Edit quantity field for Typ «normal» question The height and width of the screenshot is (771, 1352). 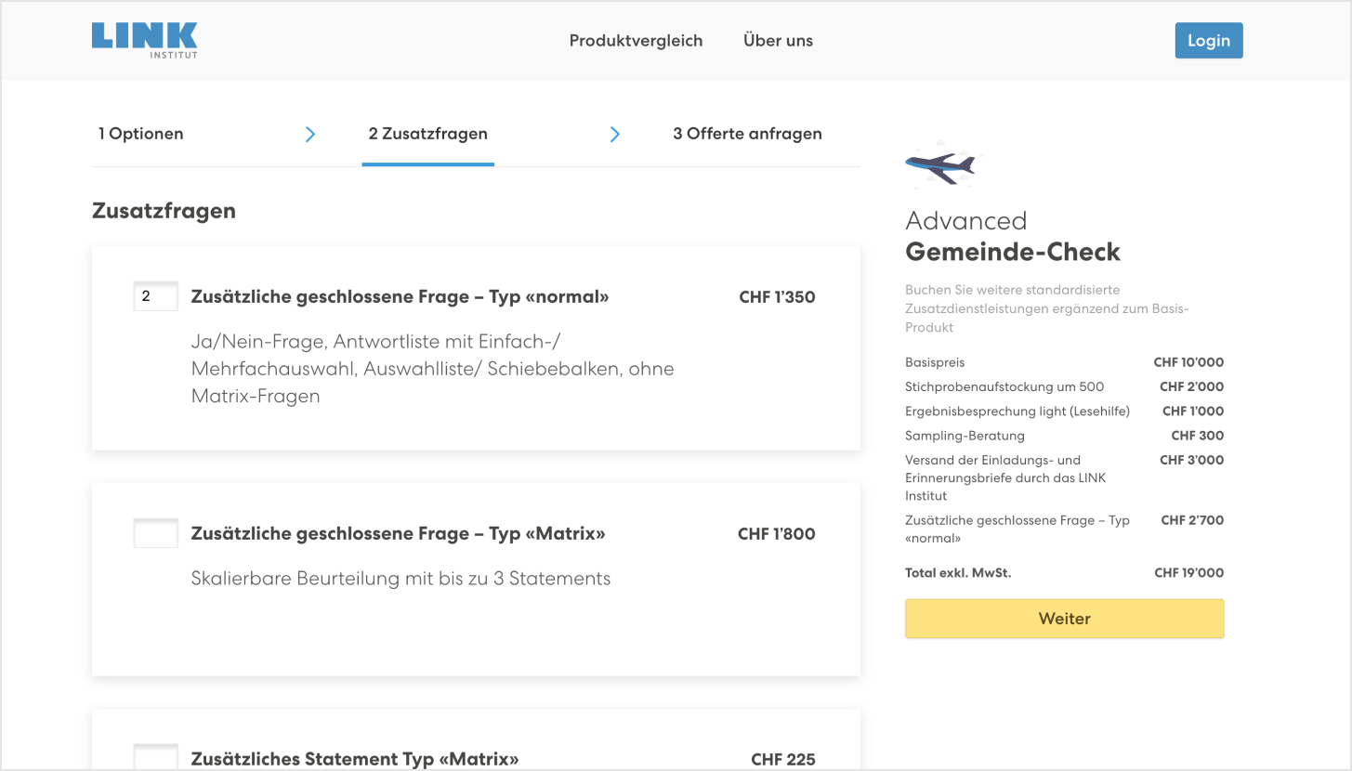point(156,297)
